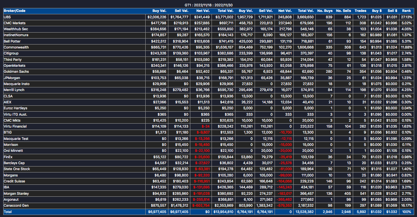
Task: Click UBS rank 27.13% cell
Action: 406,17
